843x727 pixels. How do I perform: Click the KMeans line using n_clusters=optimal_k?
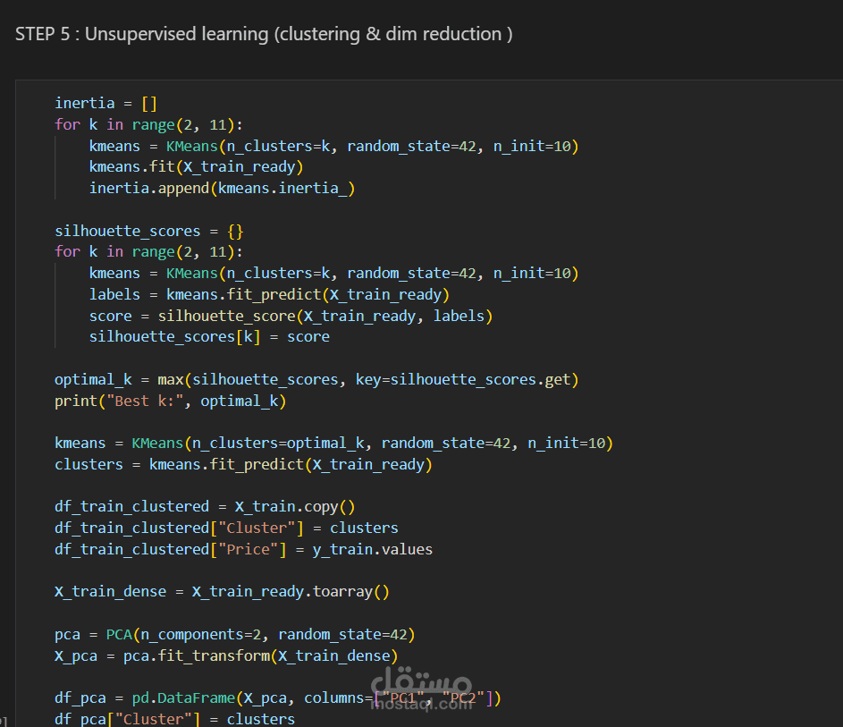pyautogui.click(x=333, y=443)
